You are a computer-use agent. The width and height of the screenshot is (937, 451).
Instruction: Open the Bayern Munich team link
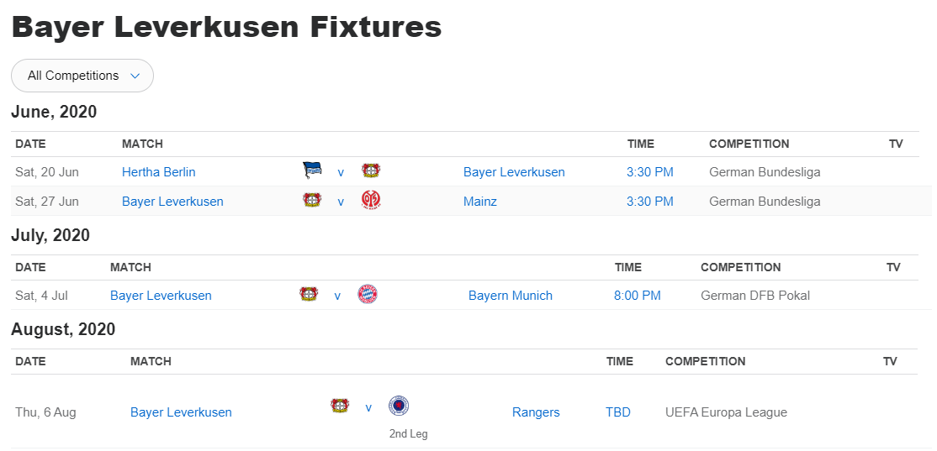[510, 296]
